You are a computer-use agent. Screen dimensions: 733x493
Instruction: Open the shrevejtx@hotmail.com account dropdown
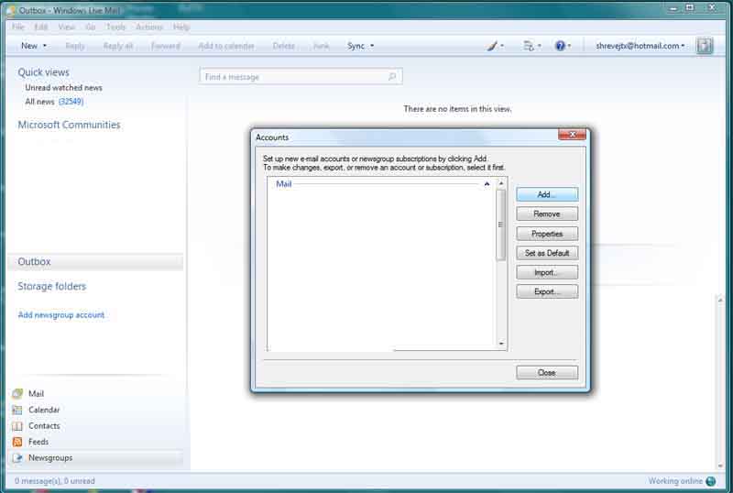point(640,46)
